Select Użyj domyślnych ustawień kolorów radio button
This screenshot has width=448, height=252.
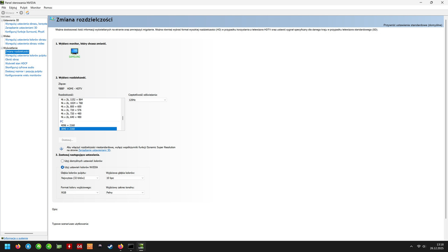click(x=62, y=161)
